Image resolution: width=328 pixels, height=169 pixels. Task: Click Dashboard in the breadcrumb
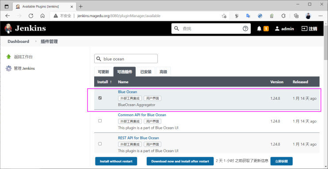(19, 41)
